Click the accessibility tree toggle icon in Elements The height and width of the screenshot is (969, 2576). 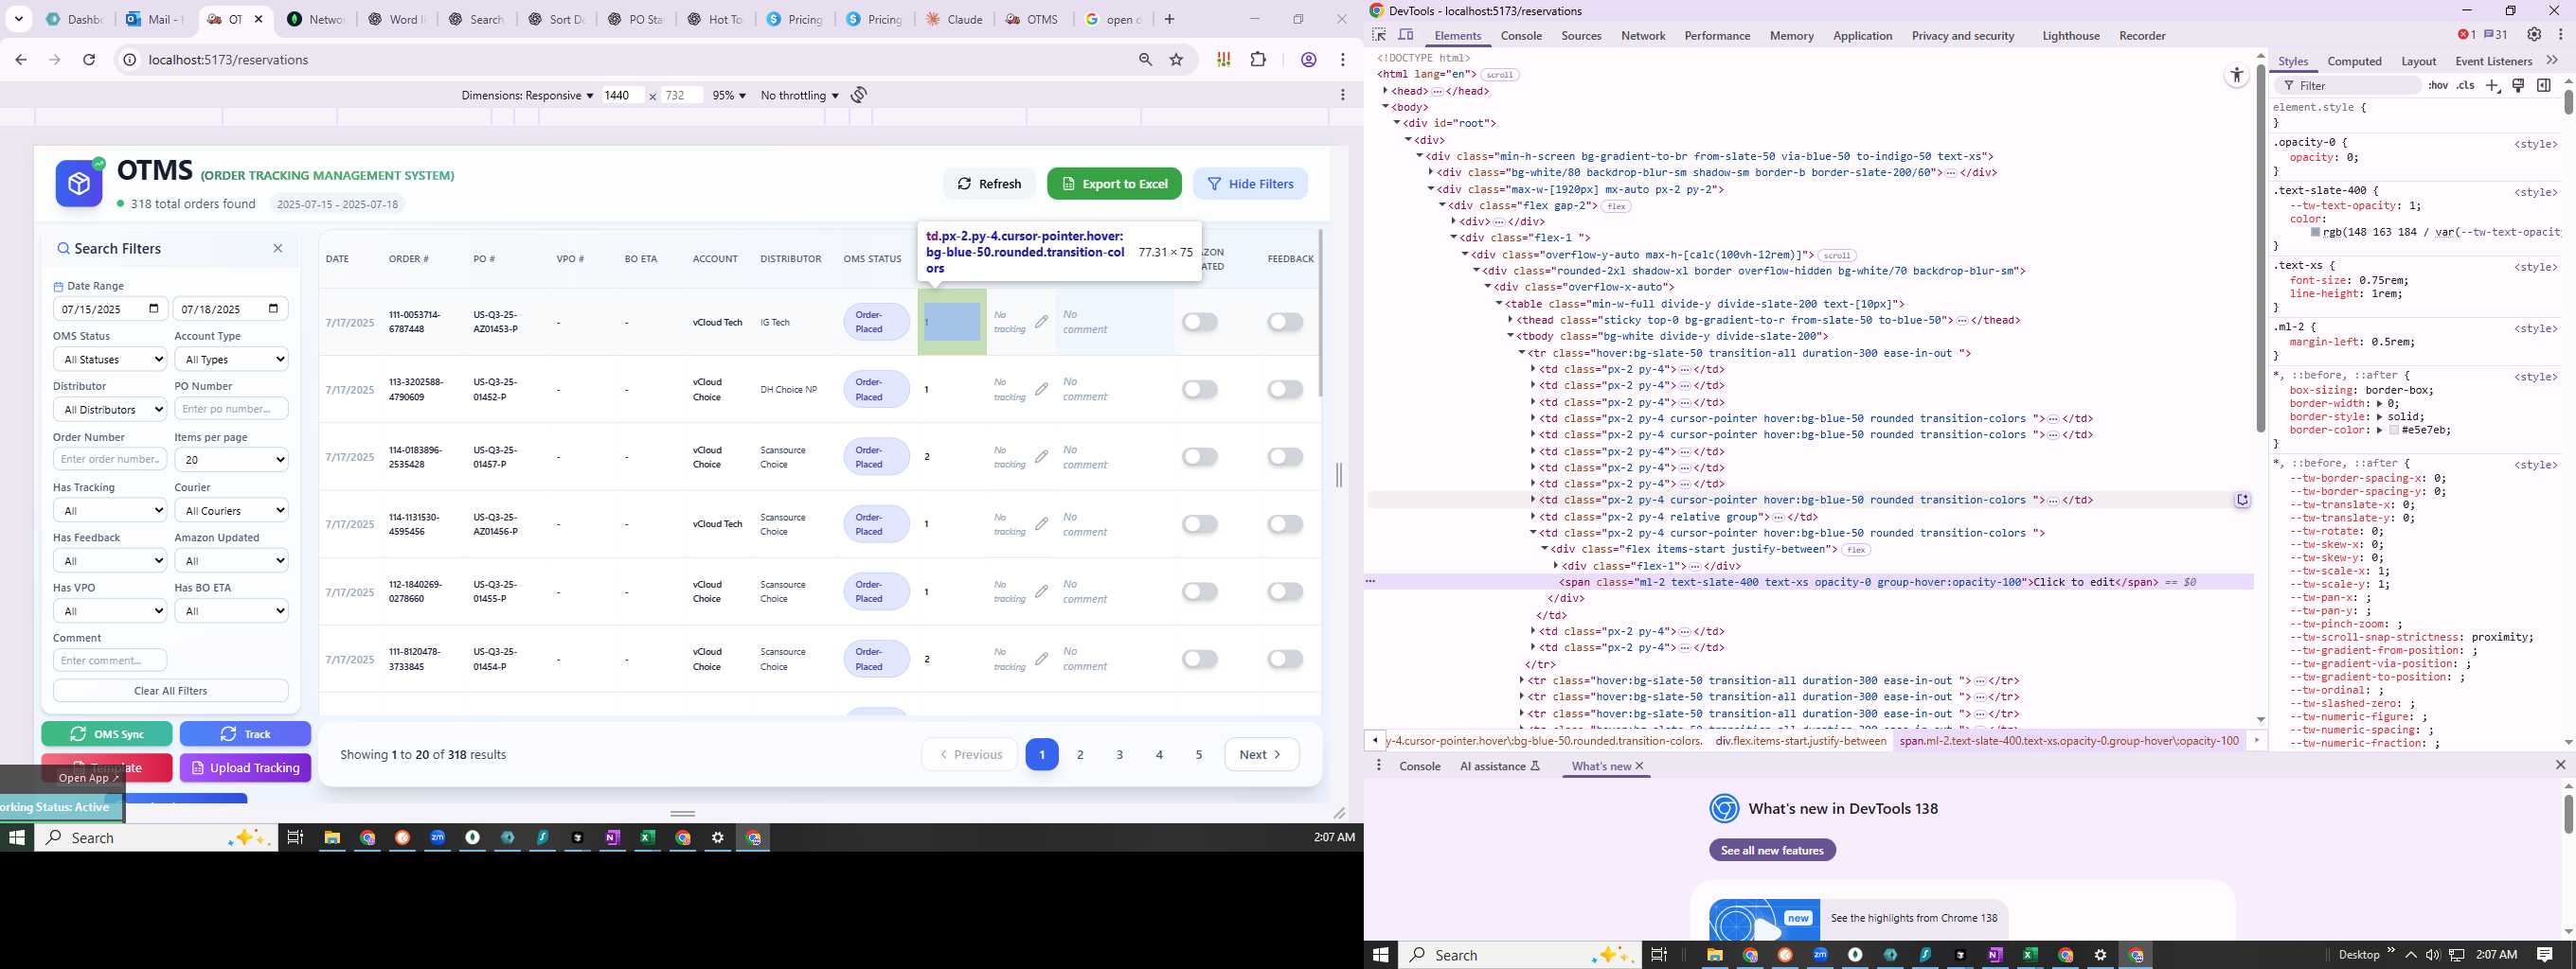click(x=2237, y=76)
